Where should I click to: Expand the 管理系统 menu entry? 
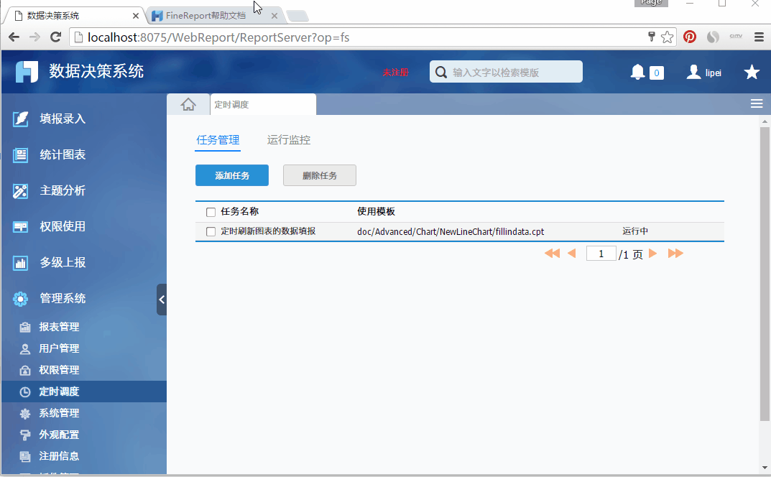click(x=63, y=299)
